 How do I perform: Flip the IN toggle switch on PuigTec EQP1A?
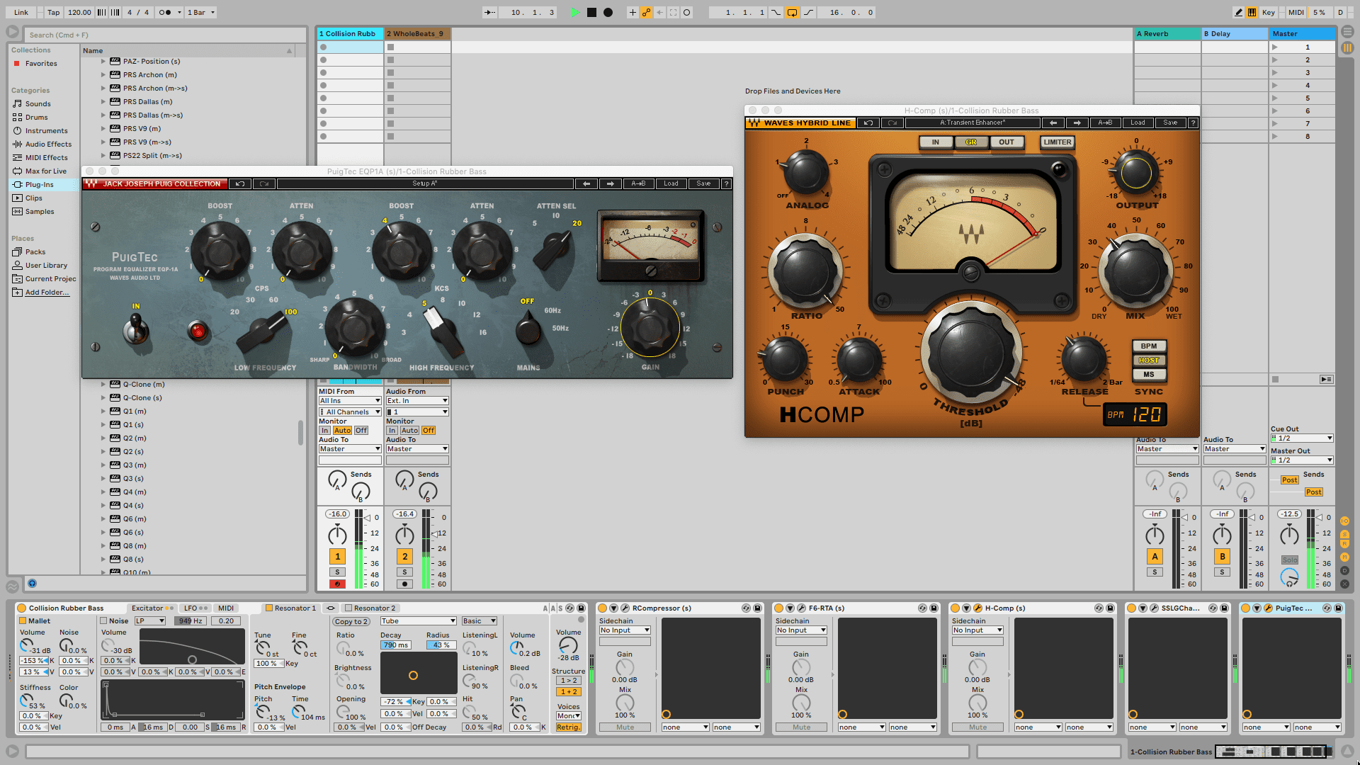tap(135, 329)
